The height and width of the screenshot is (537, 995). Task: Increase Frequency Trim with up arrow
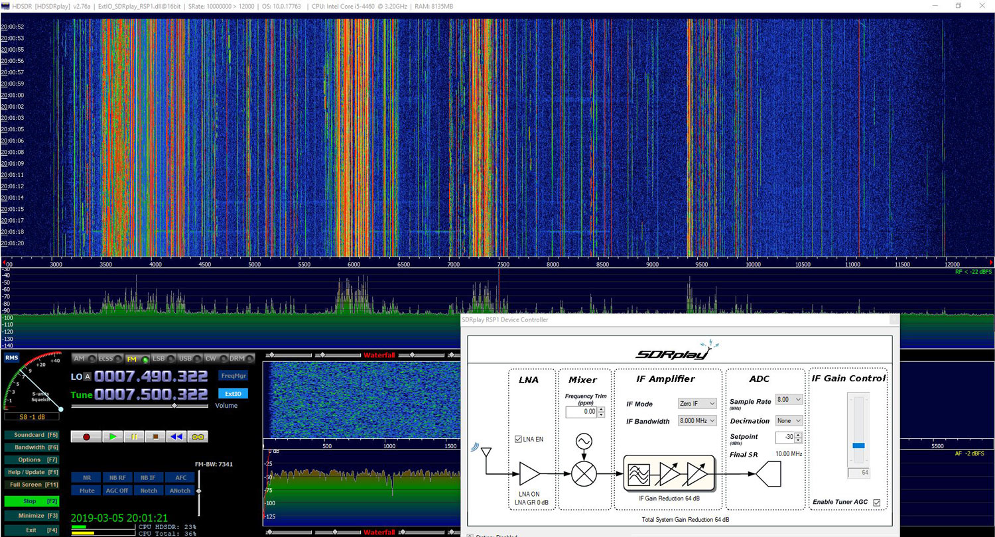[x=601, y=409]
